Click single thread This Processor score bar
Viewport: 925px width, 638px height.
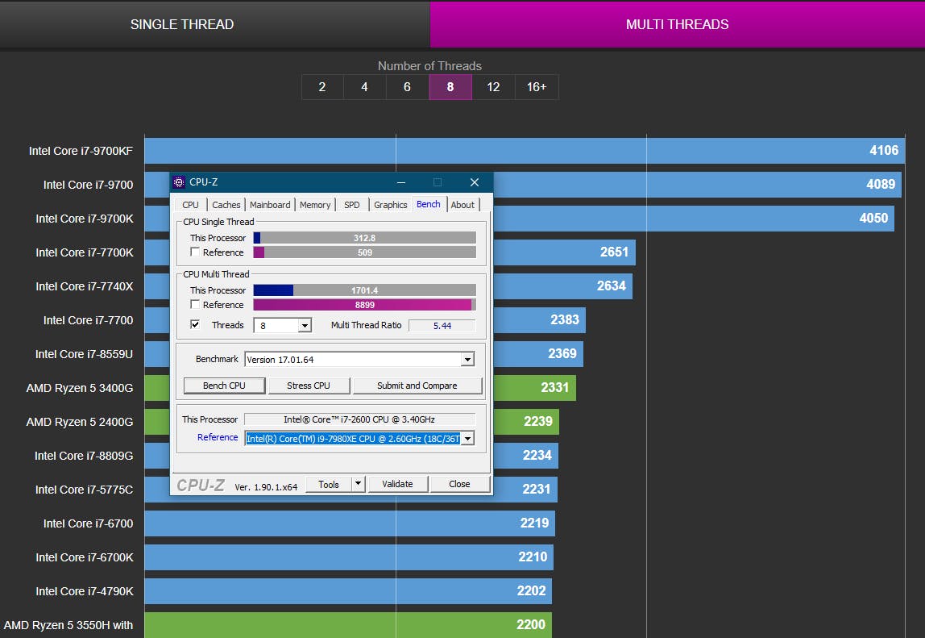point(364,237)
